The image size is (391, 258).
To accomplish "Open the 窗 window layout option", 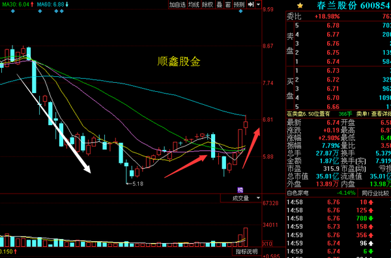I will pos(227,5).
